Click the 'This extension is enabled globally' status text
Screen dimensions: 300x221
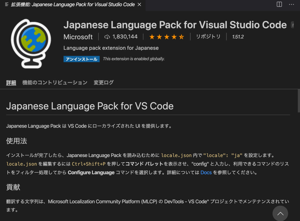[134, 59]
